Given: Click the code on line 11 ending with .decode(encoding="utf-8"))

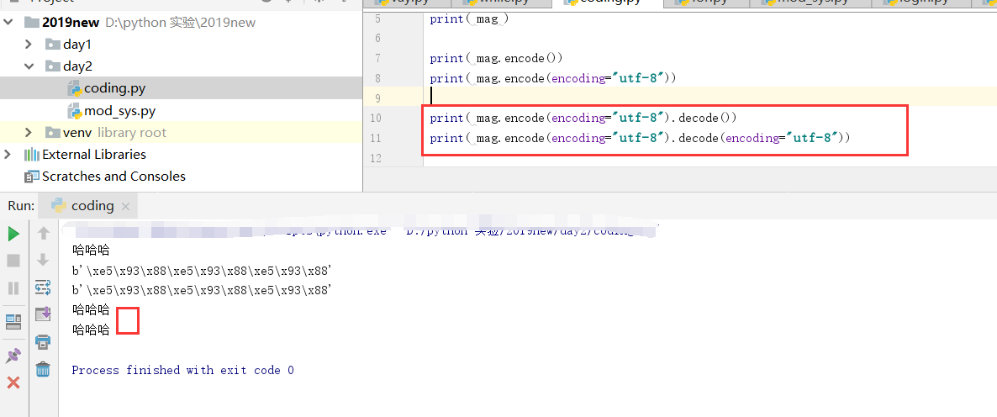Looking at the screenshot, I should pyautogui.click(x=640, y=138).
